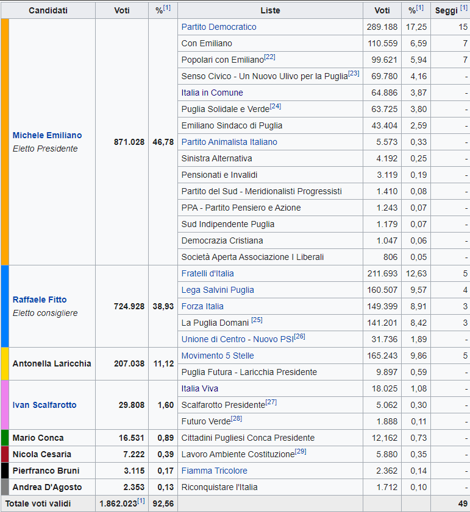
Task: Select the Lega Salvini Puglia link
Action: tap(218, 290)
